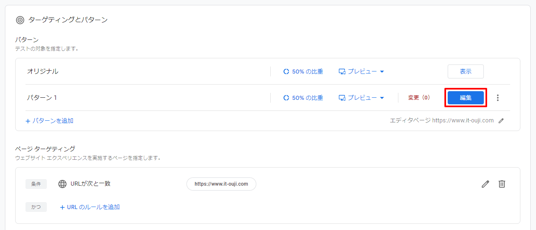Image resolution: width=536 pixels, height=230 pixels.
Task: Click + URL のルールを追加
Action: click(90, 207)
